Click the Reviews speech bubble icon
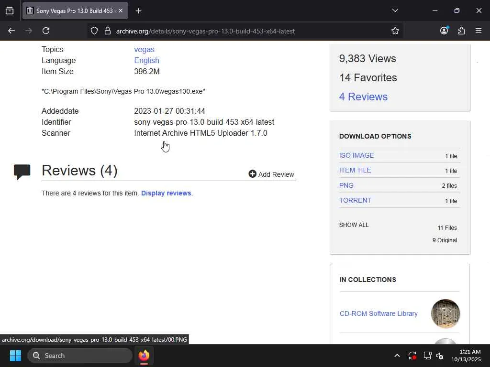 [x=22, y=172]
